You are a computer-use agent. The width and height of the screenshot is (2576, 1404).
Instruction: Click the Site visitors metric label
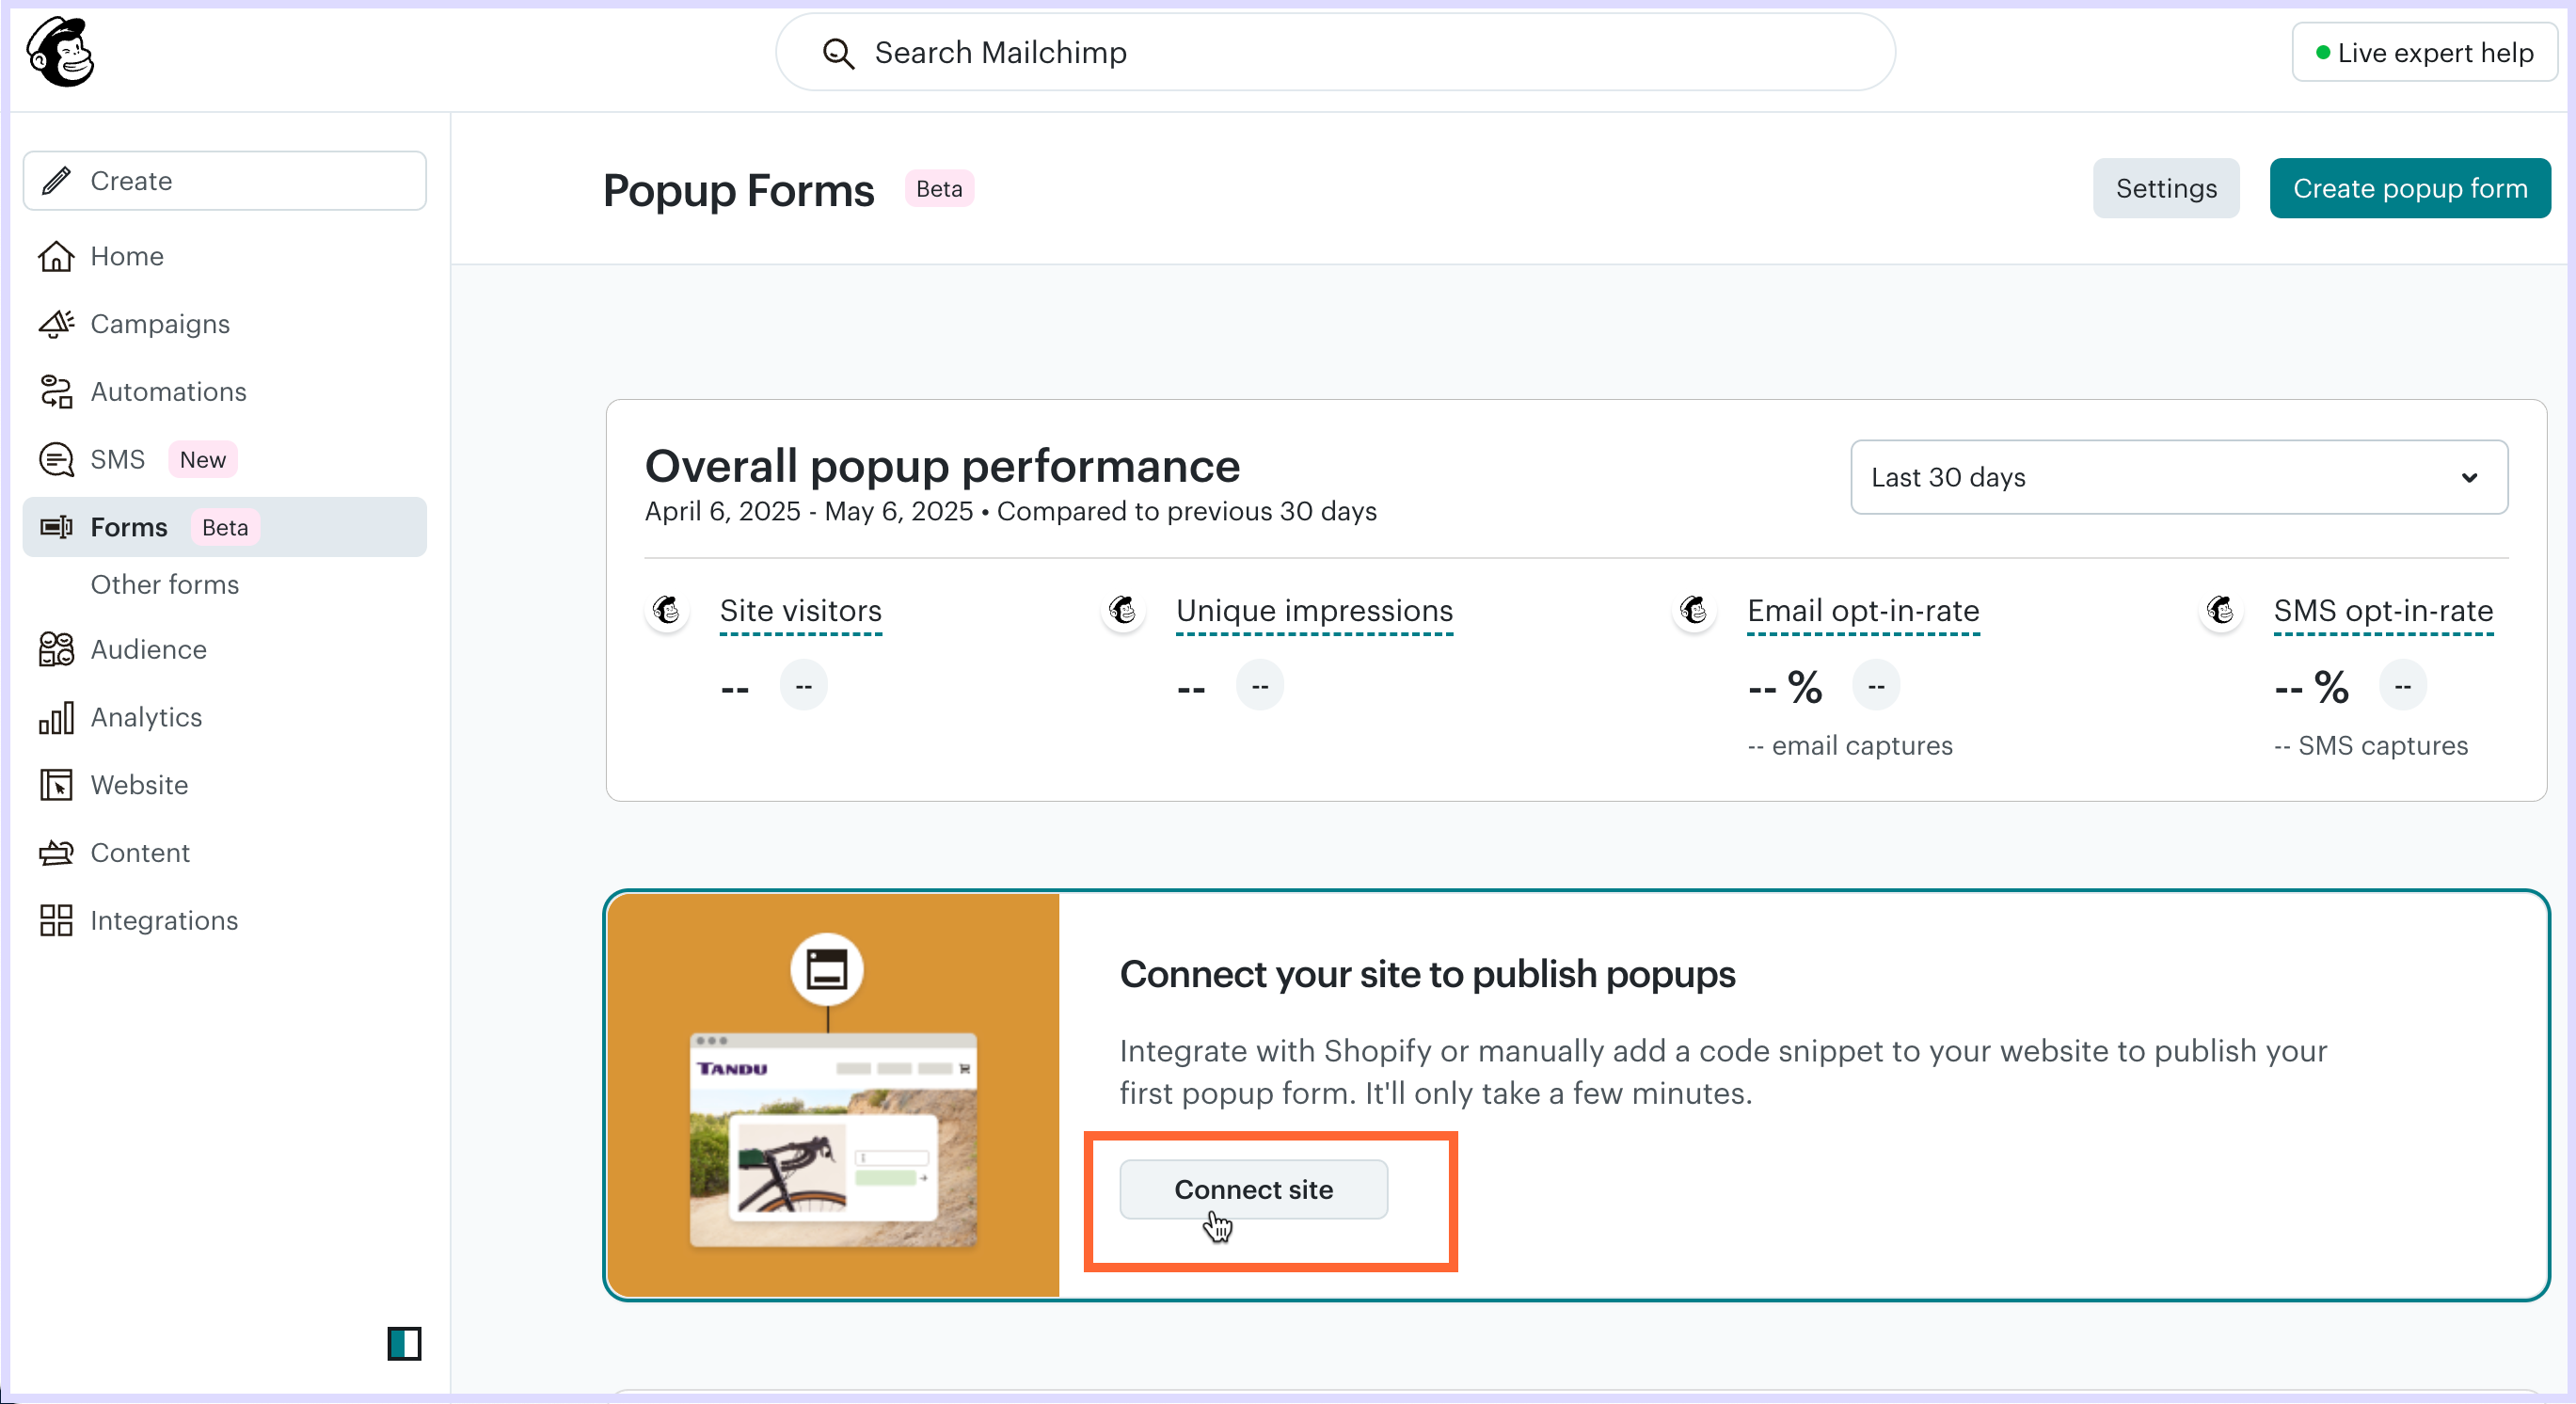[x=801, y=610]
